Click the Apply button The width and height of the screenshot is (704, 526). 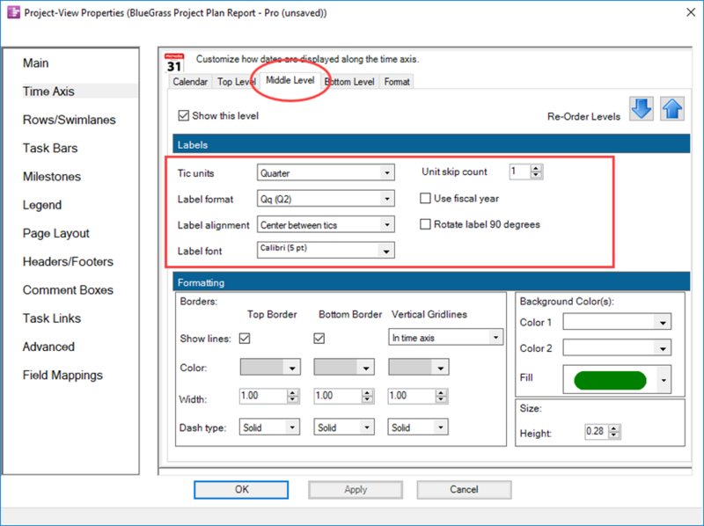pyautogui.click(x=356, y=490)
